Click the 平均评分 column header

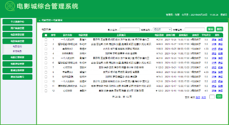pos(206,35)
